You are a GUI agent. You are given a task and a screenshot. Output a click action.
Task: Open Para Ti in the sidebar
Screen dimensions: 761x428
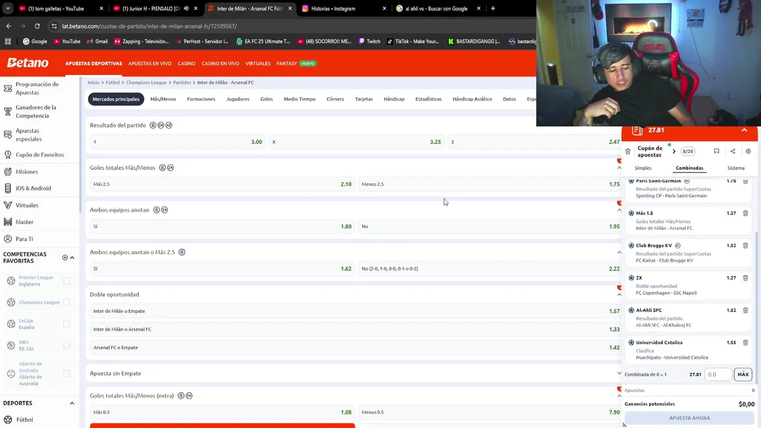click(x=24, y=239)
